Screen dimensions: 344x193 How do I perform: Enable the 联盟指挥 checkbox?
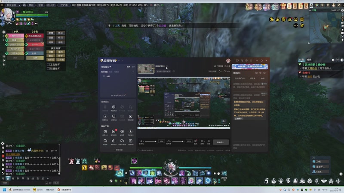point(48,69)
